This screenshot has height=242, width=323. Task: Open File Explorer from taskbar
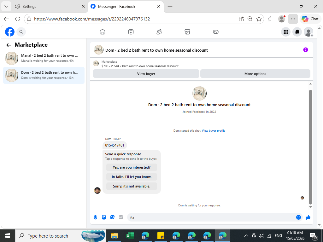tap(114, 236)
